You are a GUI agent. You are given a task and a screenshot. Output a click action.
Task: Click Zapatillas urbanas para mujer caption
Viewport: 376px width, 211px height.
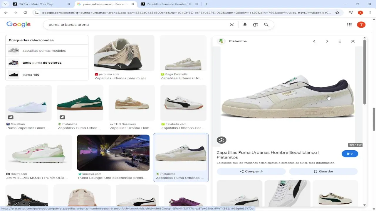120,78
